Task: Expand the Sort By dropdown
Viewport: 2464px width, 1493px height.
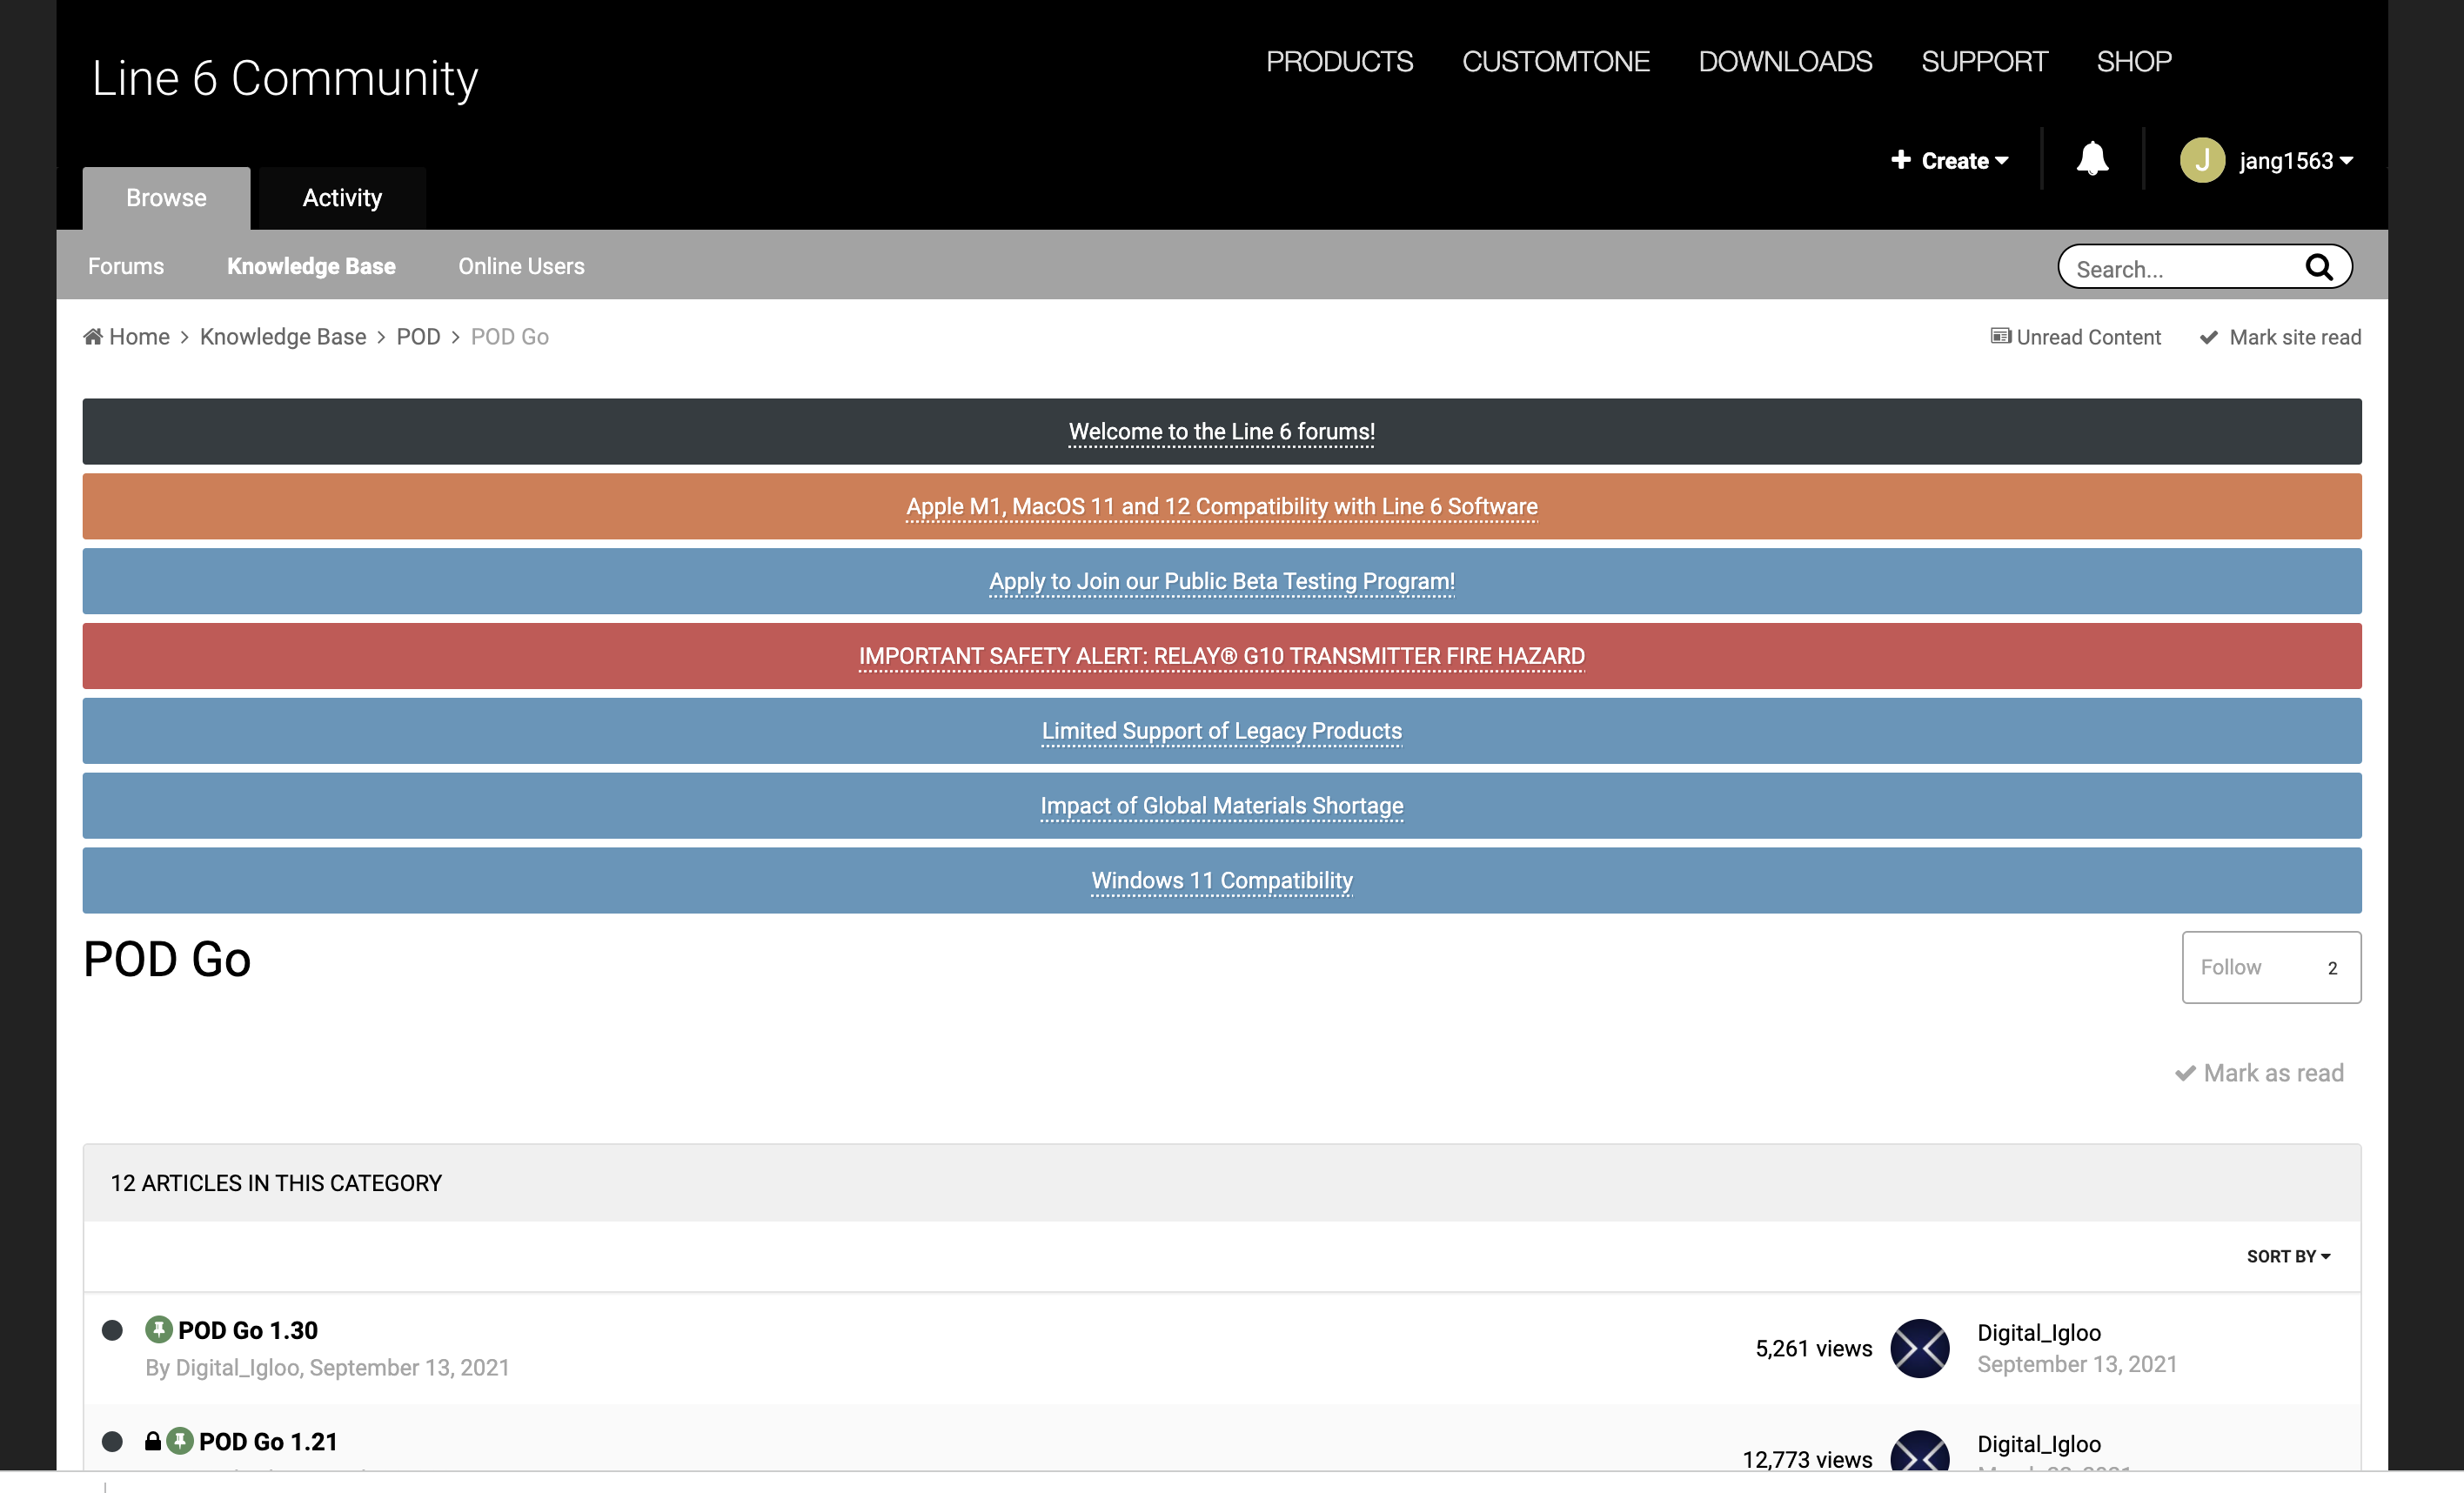Action: [2288, 1256]
